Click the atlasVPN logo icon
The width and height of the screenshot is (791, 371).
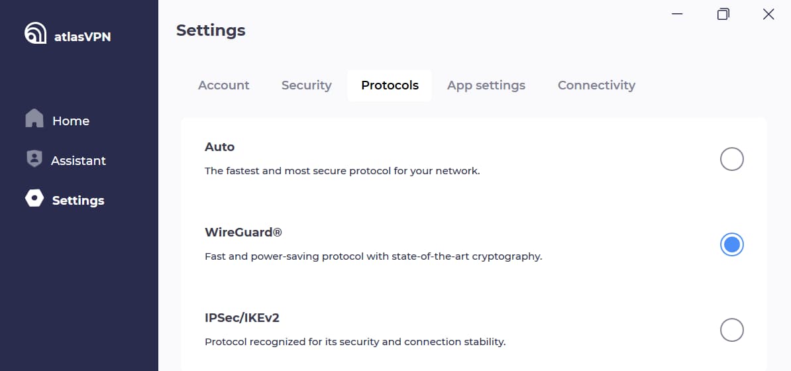tap(35, 34)
